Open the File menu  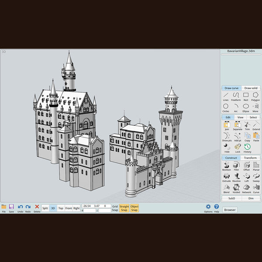[4, 208]
